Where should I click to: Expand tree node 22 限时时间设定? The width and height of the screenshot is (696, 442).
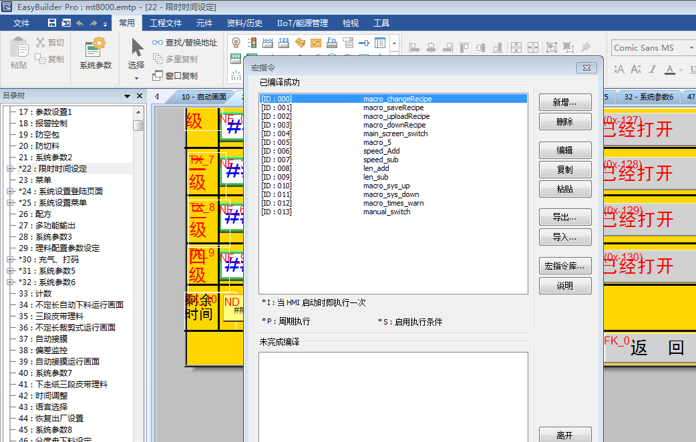point(10,169)
